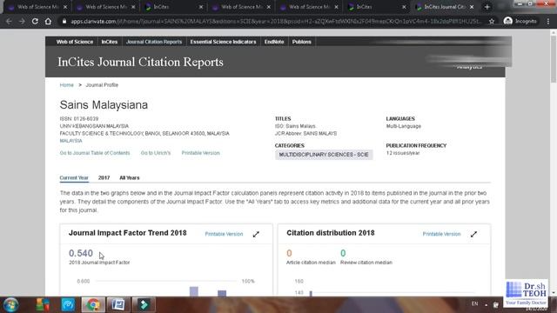Open Chrome three-dot menu
The image size is (557, 313).
pos(548,21)
